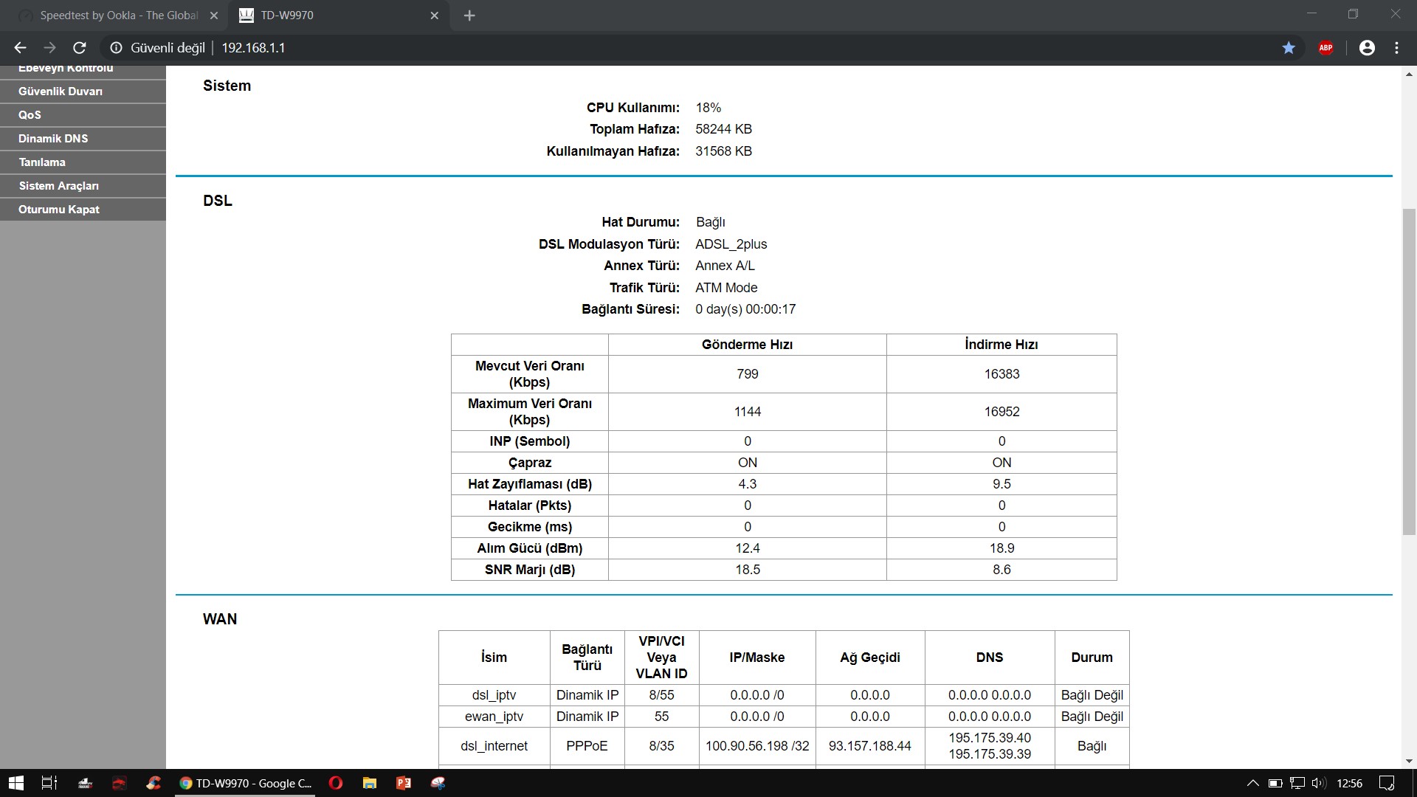Click the 93.157.188.44 gateway cell
The image size is (1417, 797).
[x=870, y=746]
